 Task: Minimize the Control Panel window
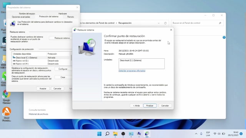click(205, 15)
